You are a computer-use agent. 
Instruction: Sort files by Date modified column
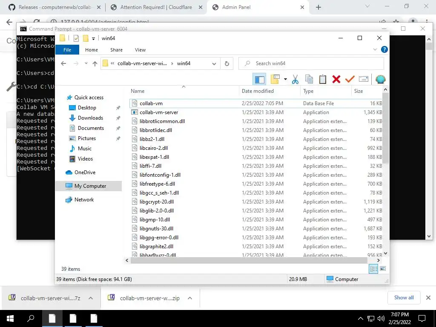tap(269, 91)
